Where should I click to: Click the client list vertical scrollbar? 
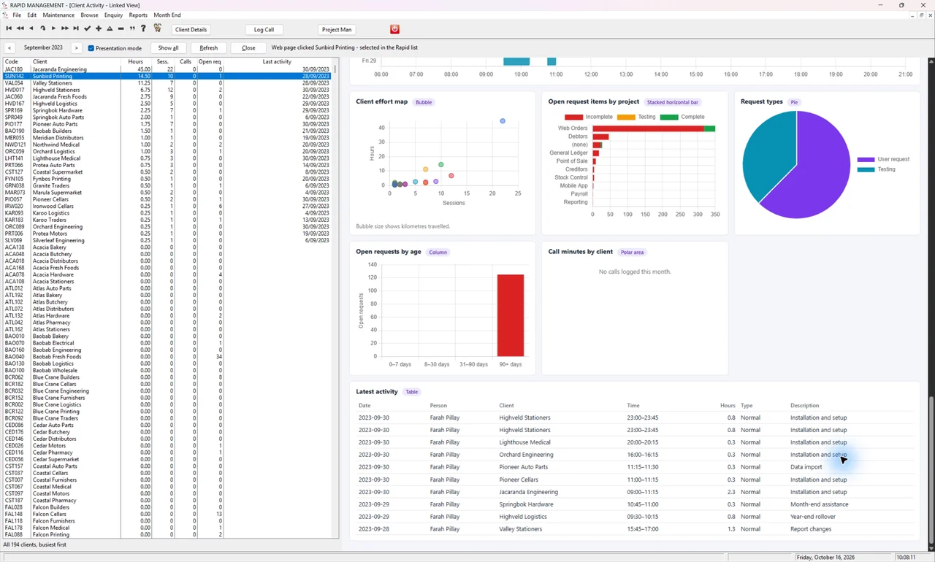pos(336,298)
